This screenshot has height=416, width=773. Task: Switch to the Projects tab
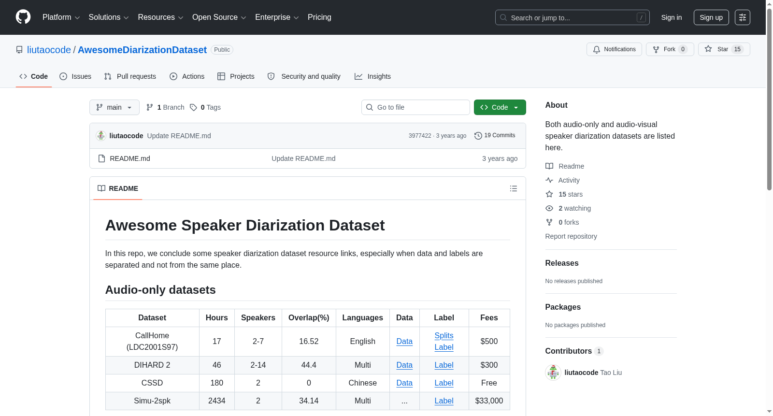point(236,76)
